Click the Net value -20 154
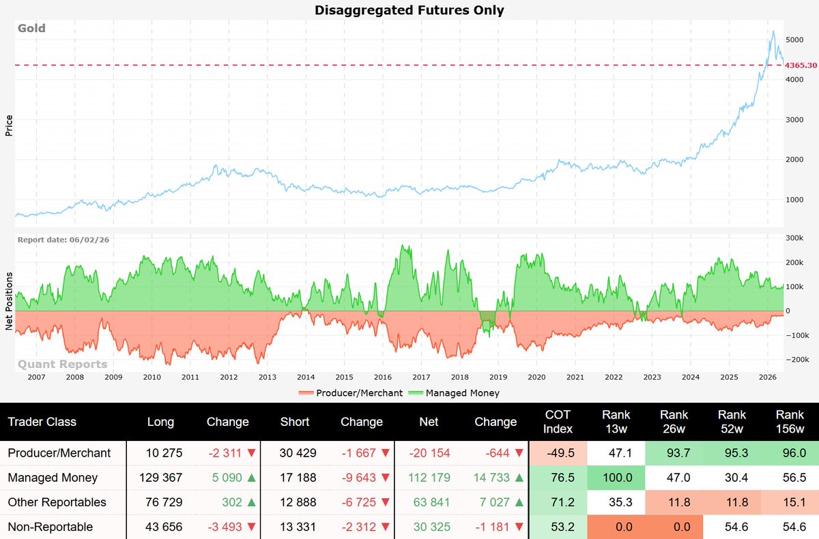 tap(429, 453)
